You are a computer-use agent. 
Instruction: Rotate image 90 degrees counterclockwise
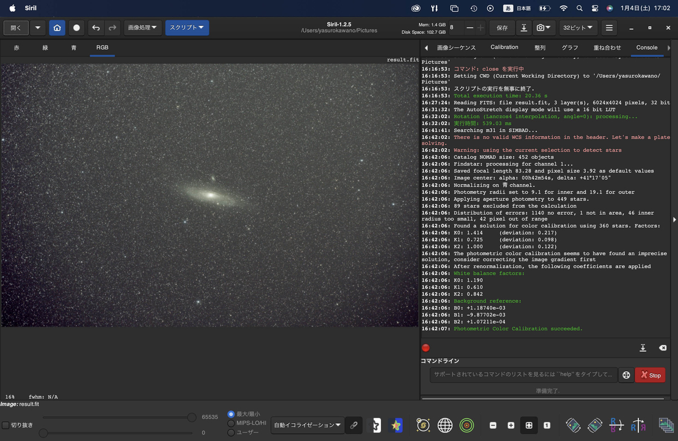pos(573,425)
